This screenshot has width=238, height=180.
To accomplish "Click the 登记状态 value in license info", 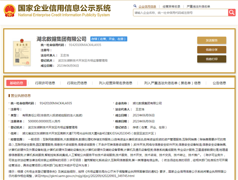I will coord(150,128).
